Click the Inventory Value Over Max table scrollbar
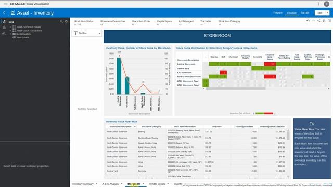The width and height of the screenshot is (333, 187). (288, 136)
